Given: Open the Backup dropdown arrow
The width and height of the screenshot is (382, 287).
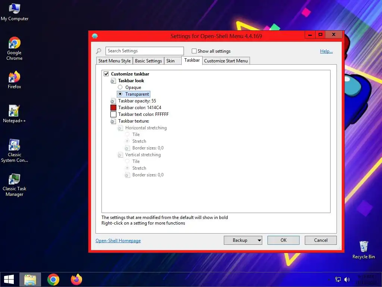Looking at the screenshot, I should (259, 240).
